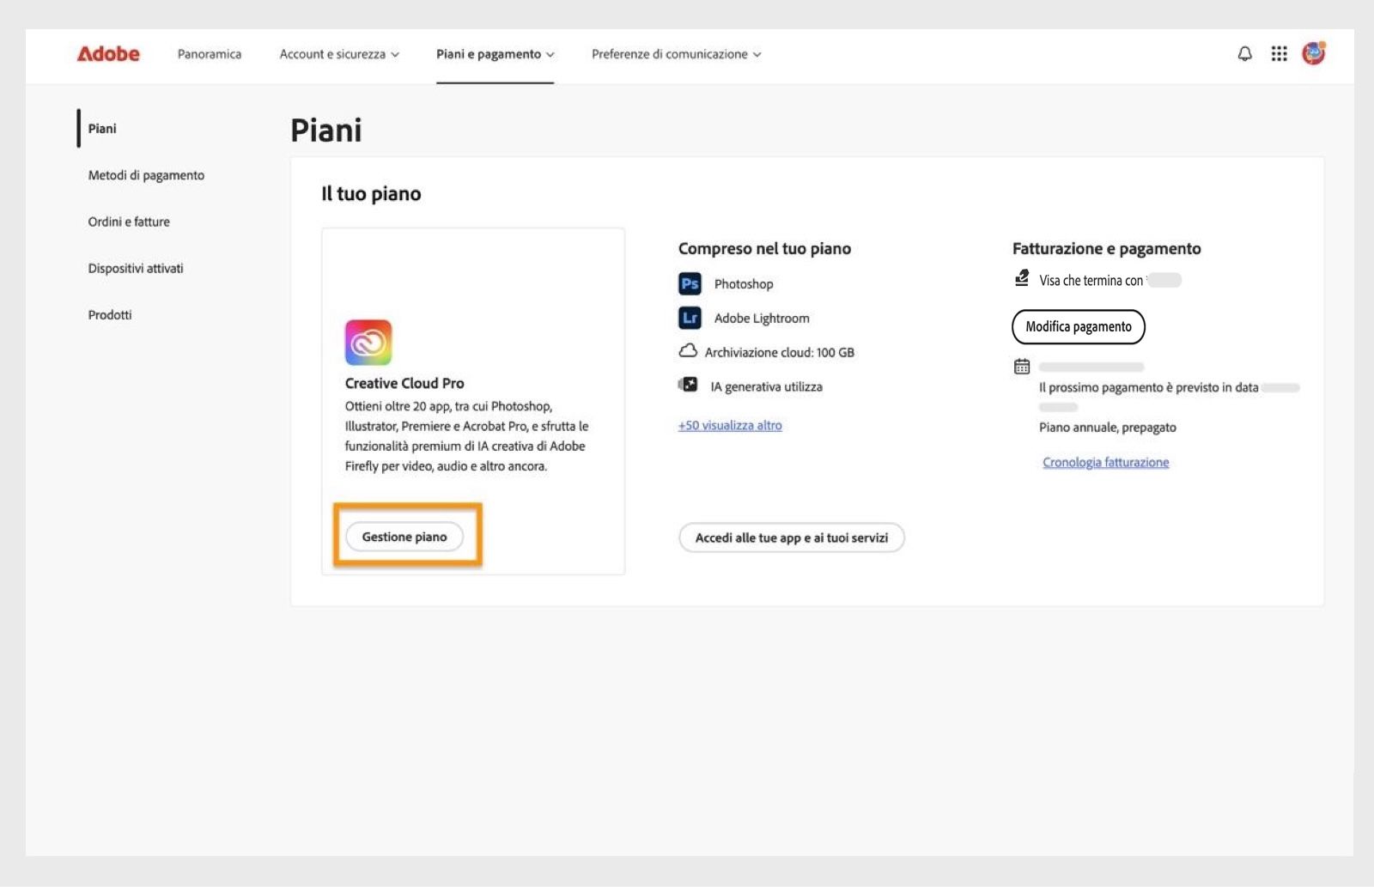Select Piani in the sidebar

(102, 129)
